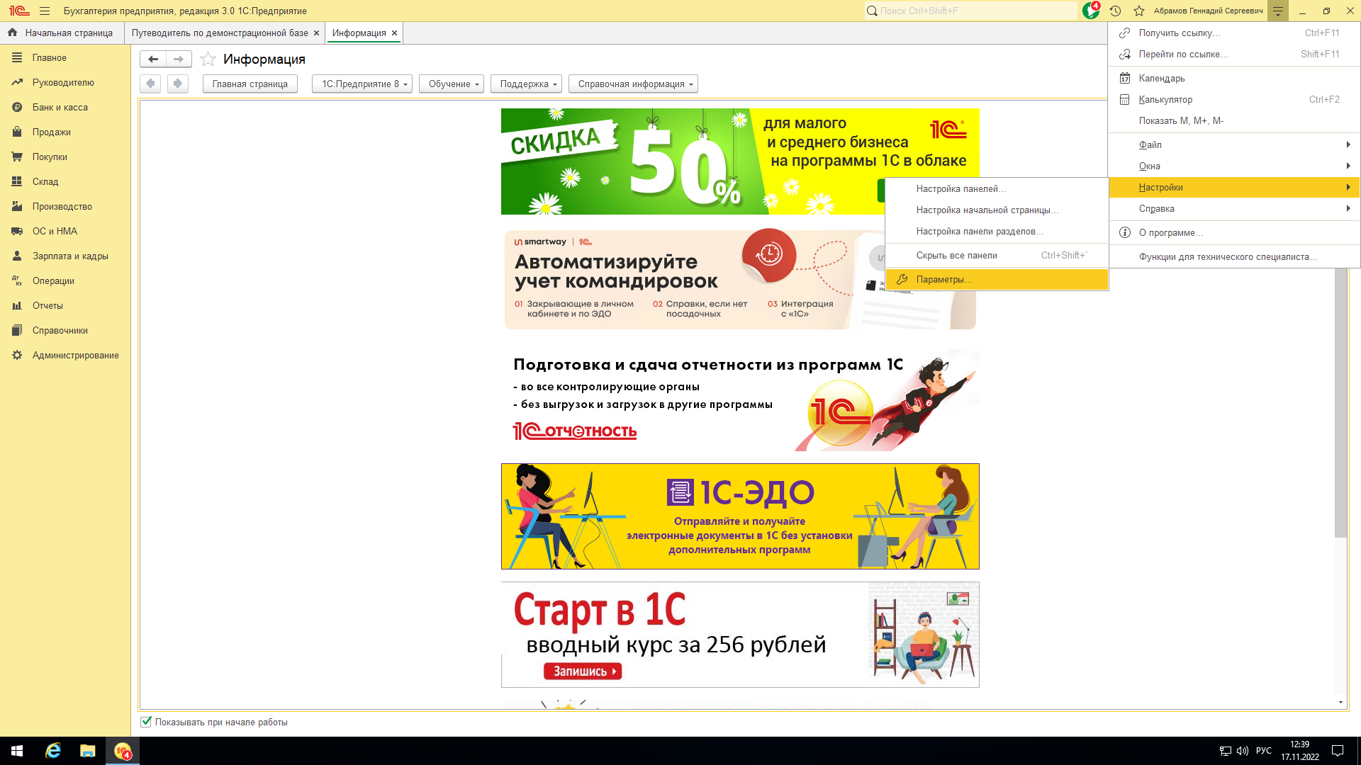The image size is (1361, 765).
Task: Expand the Поддержка dropdown
Action: click(x=526, y=84)
